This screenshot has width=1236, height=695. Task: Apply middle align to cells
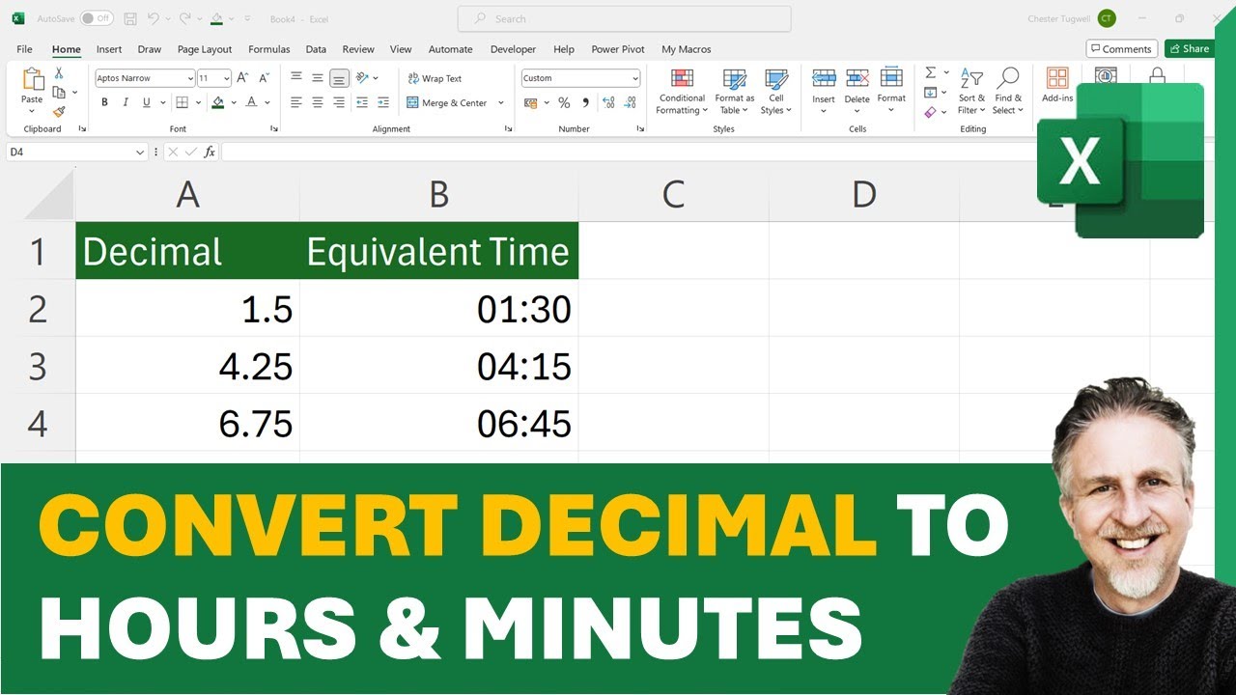click(x=318, y=78)
